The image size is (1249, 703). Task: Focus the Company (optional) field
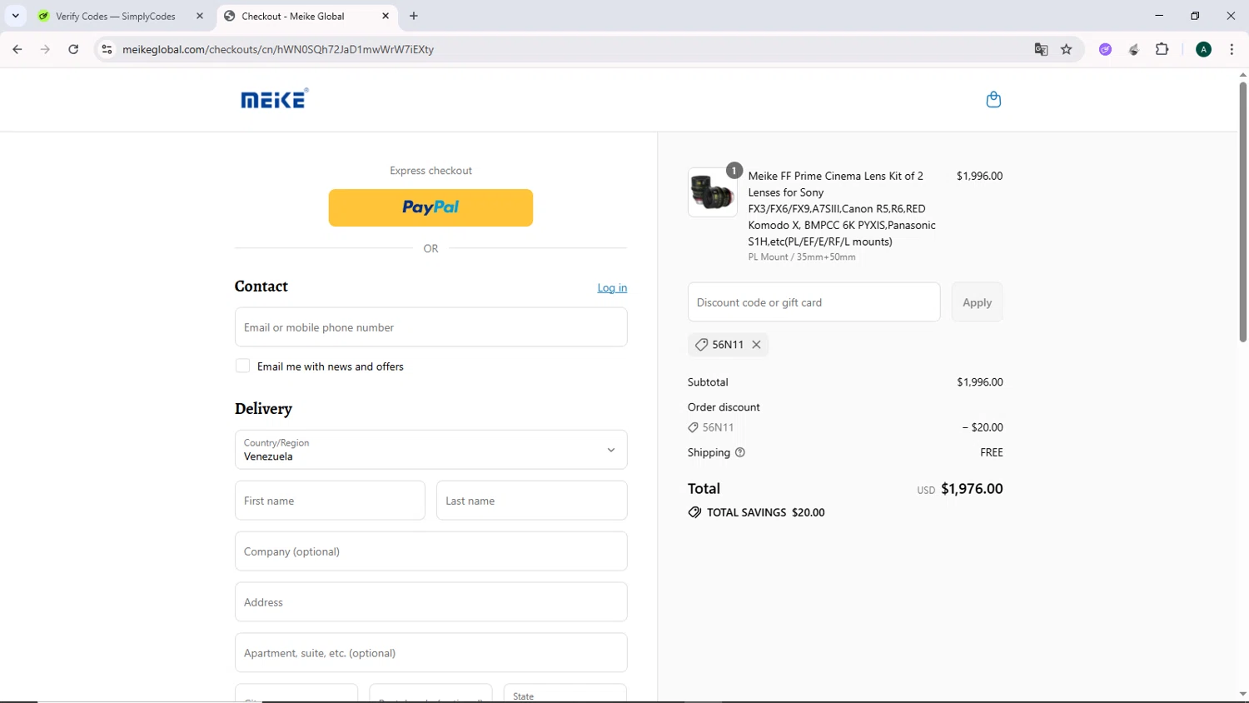click(430, 551)
